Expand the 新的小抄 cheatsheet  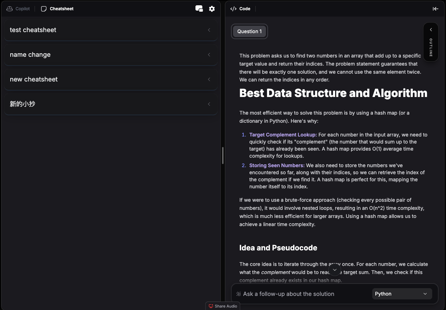tap(209, 104)
